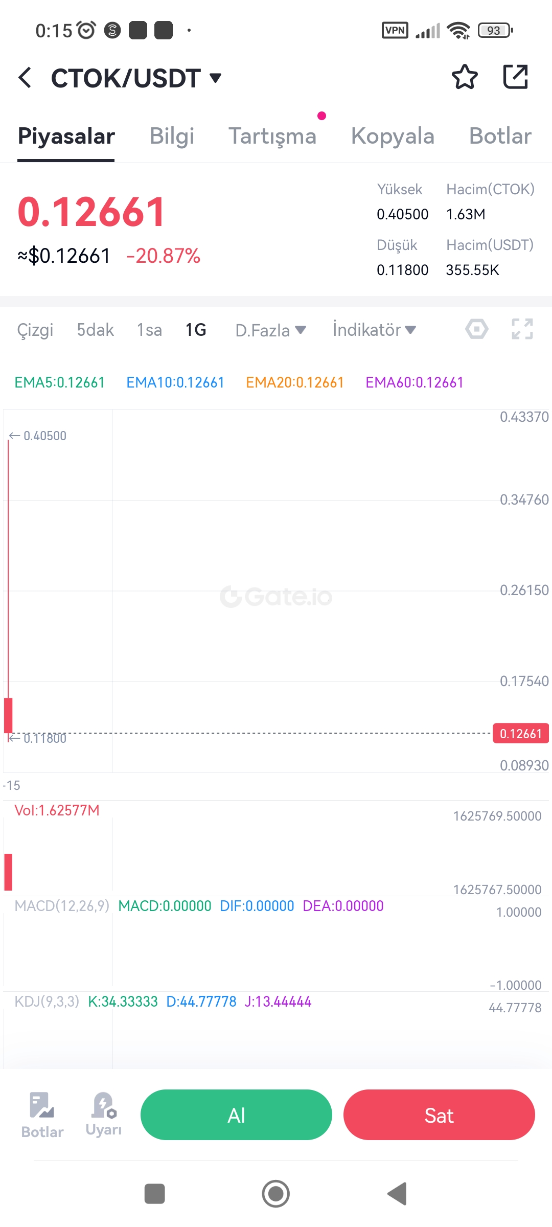
Task: Select the 1sa timeframe
Action: coord(149,330)
